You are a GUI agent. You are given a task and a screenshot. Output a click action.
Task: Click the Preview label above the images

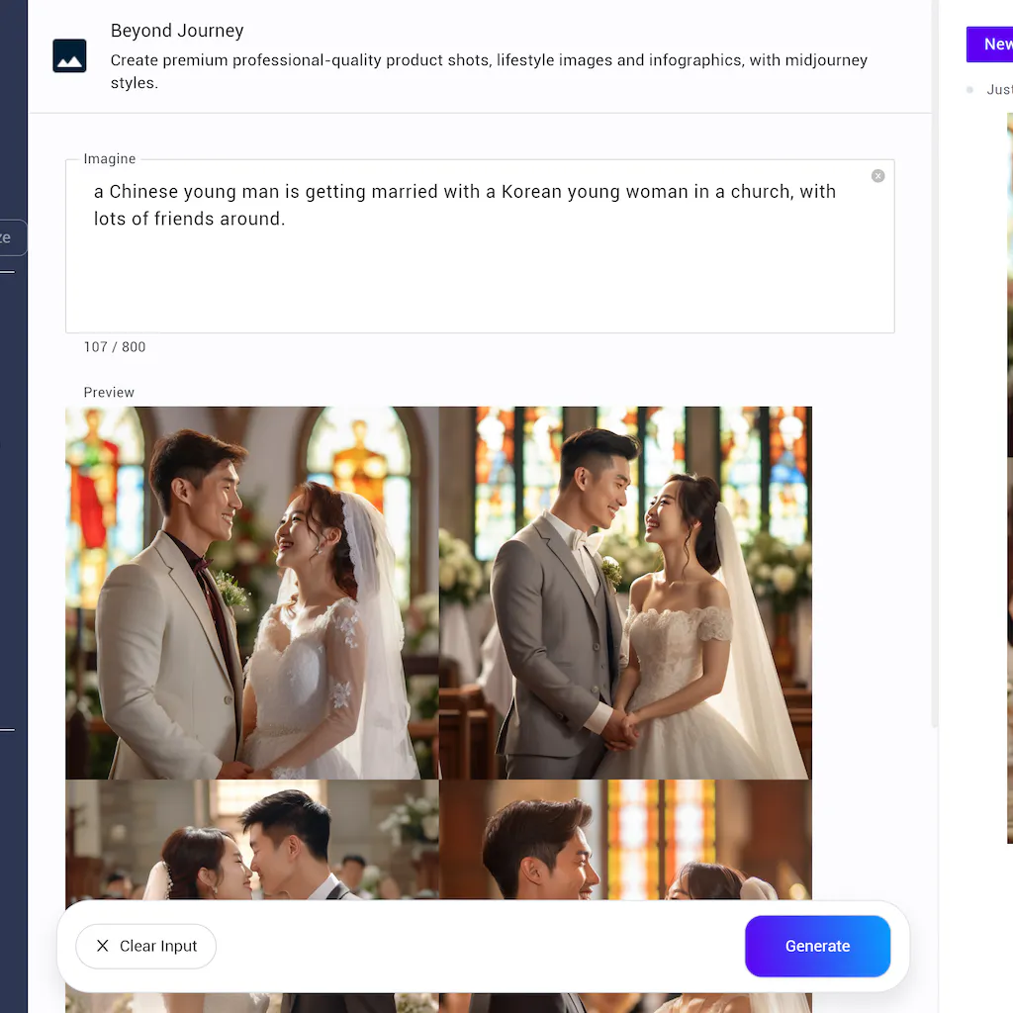pyautogui.click(x=109, y=393)
